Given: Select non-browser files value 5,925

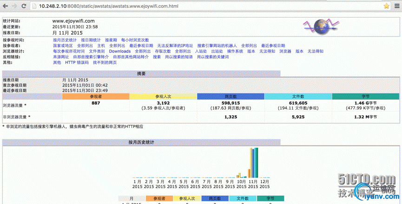Looking at the screenshot, I should 298,117.
